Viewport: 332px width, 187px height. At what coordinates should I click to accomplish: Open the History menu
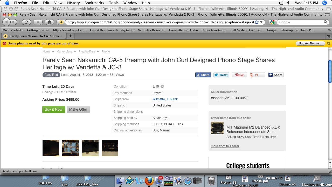[x=73, y=3]
